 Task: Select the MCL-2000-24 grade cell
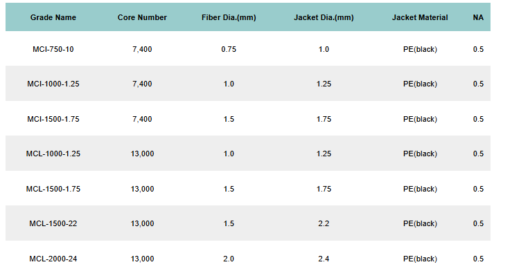[x=53, y=259]
